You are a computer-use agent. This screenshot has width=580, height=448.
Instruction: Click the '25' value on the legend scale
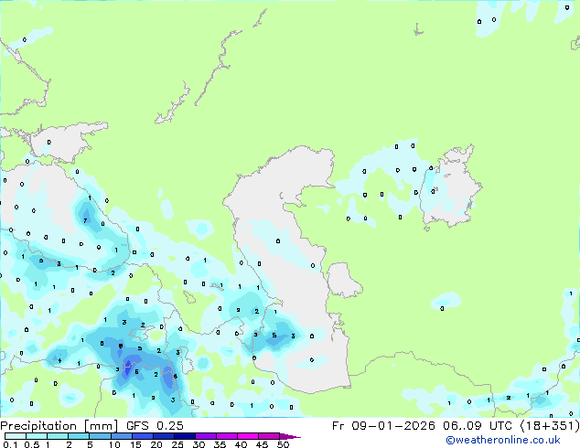pos(177,444)
